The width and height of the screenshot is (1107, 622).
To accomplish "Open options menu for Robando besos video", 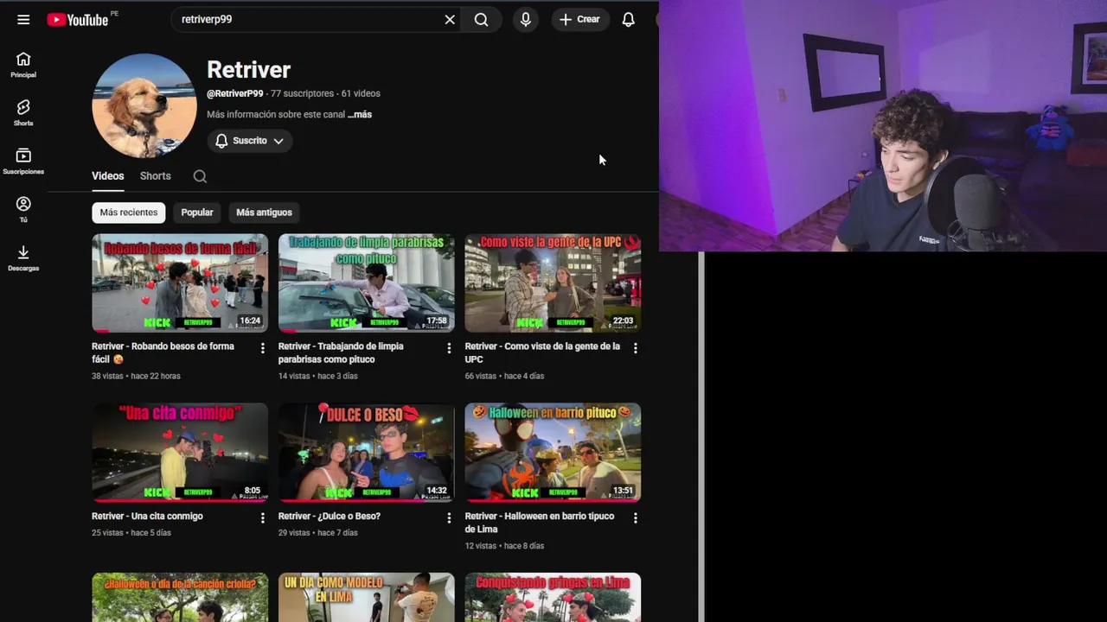I will 263,348.
